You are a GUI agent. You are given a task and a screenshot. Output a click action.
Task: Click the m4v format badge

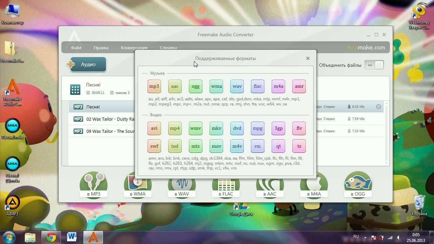pos(237,146)
